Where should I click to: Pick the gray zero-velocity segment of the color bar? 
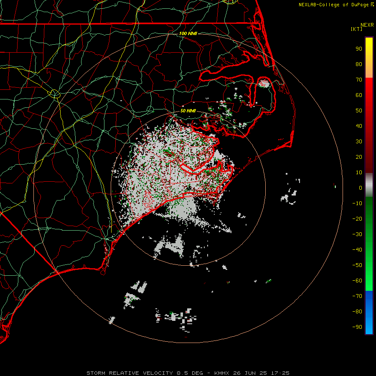click(x=369, y=185)
